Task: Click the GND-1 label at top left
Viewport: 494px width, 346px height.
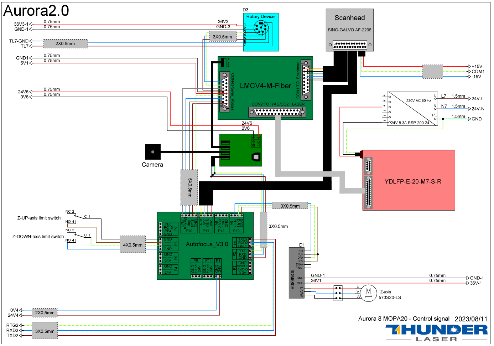Action: tap(21, 29)
